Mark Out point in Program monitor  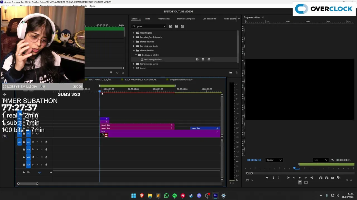(x=279, y=178)
